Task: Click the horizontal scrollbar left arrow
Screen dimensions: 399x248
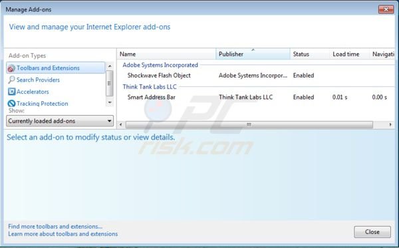Action: (120, 124)
